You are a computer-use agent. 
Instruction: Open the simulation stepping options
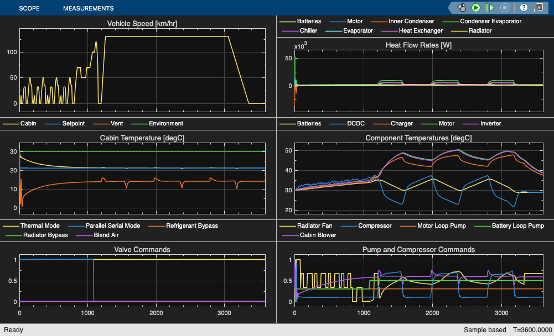[x=462, y=7]
